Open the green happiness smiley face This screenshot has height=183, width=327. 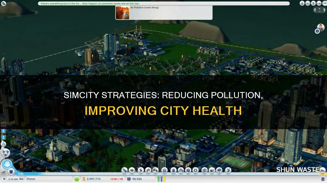point(77,179)
